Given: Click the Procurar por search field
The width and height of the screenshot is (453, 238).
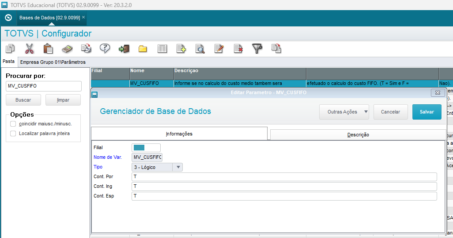Looking at the screenshot, I should [44, 86].
